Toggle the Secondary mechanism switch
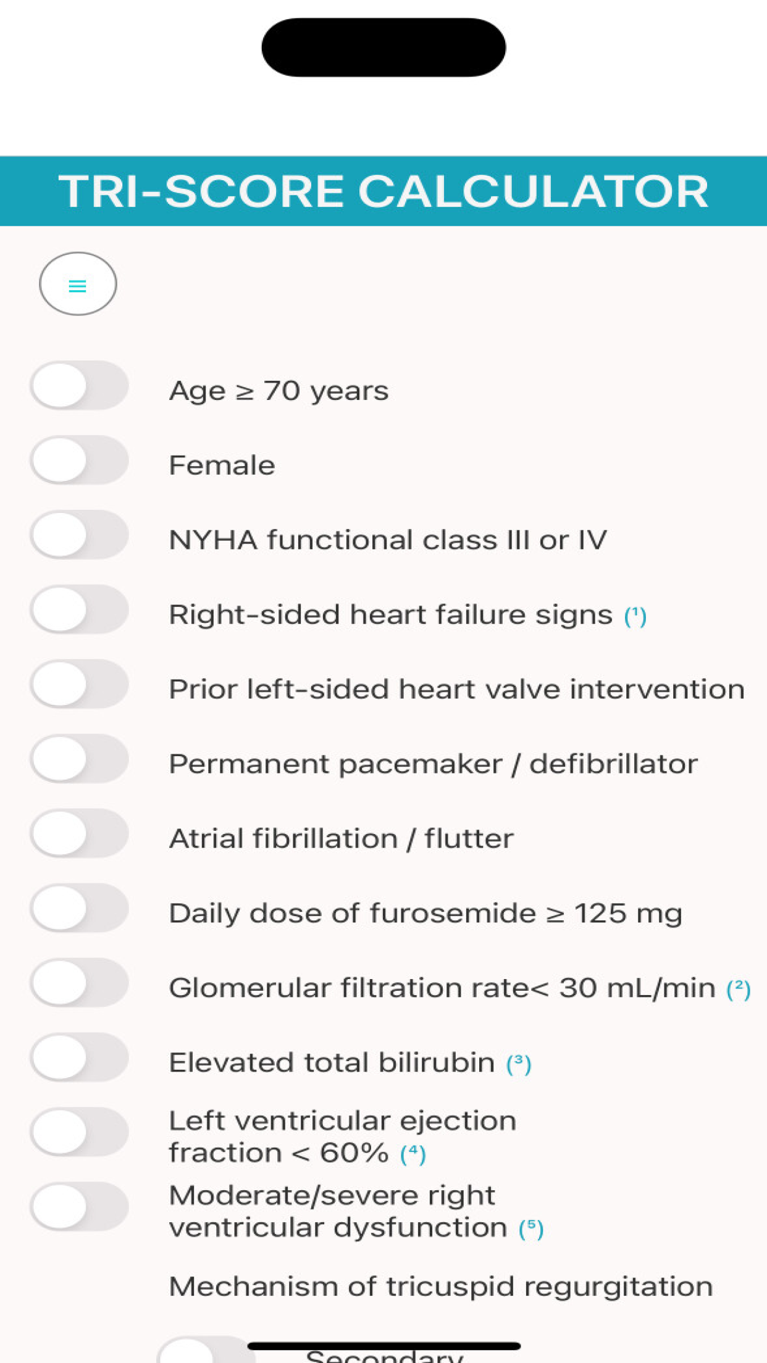 (x=206, y=1350)
